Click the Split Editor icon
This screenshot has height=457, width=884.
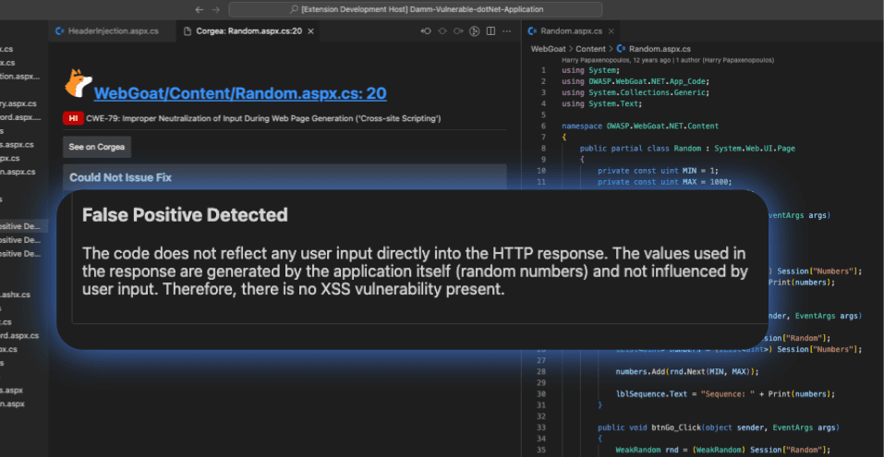490,30
